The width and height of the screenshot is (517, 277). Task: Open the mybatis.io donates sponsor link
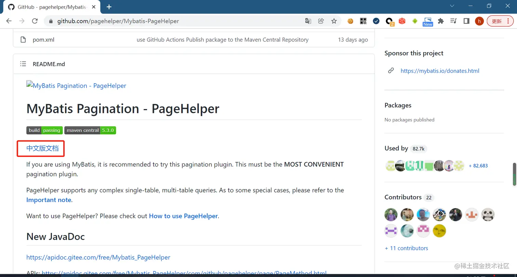pyautogui.click(x=440, y=71)
